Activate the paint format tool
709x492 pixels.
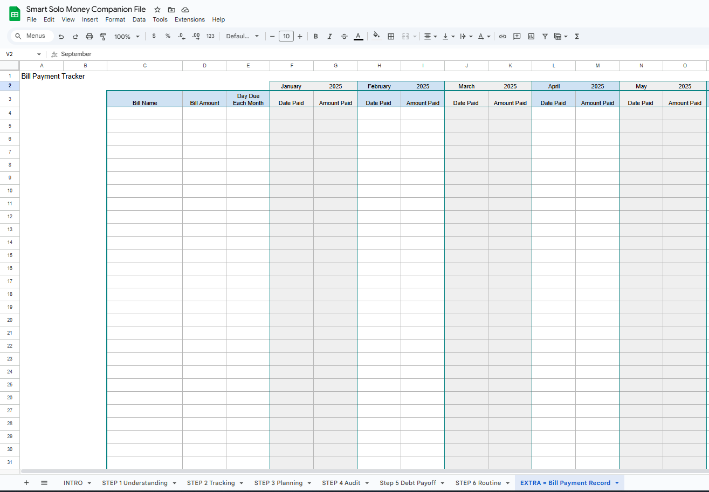[103, 36]
